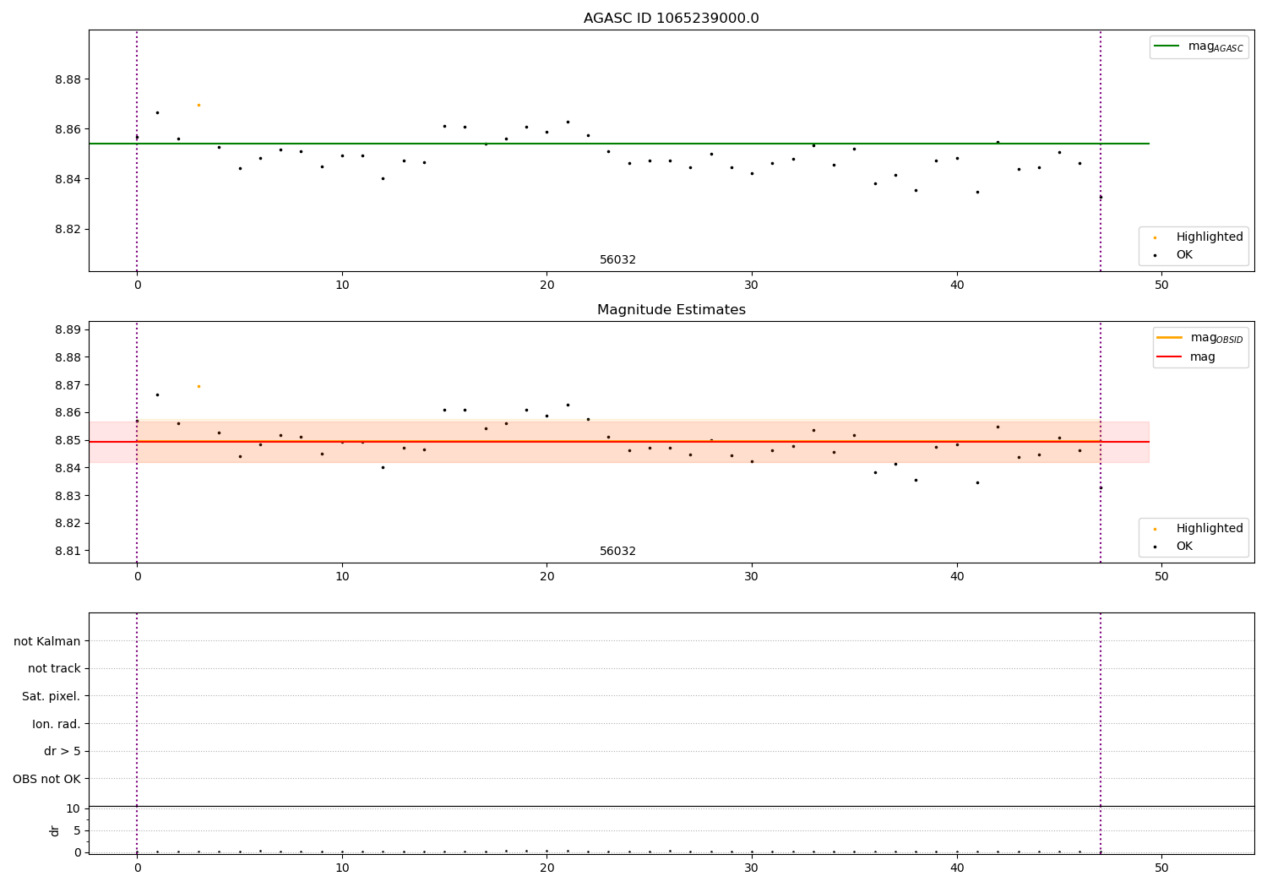Click the 8.88 tick label in the top plot

(68, 79)
